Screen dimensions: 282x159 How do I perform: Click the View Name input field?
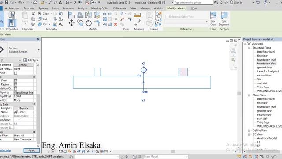23,112
